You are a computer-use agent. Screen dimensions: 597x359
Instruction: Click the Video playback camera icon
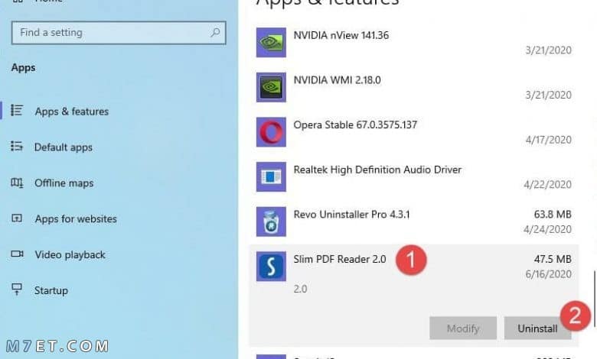coord(17,254)
